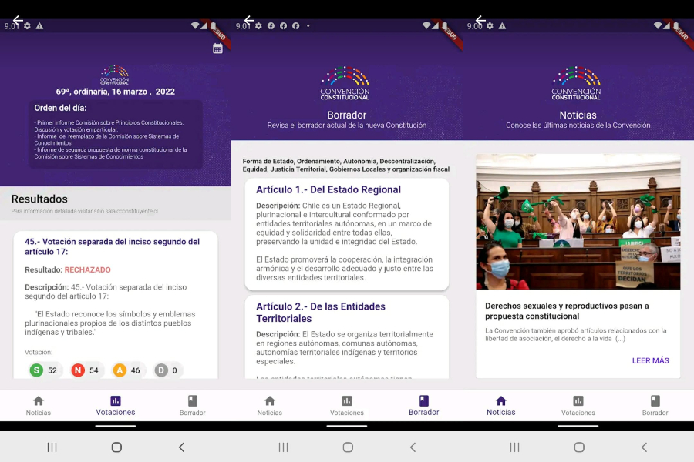Open Artículo 2.- De las Entidades Territoriales card
This screenshot has width=694, height=462.
click(321, 312)
